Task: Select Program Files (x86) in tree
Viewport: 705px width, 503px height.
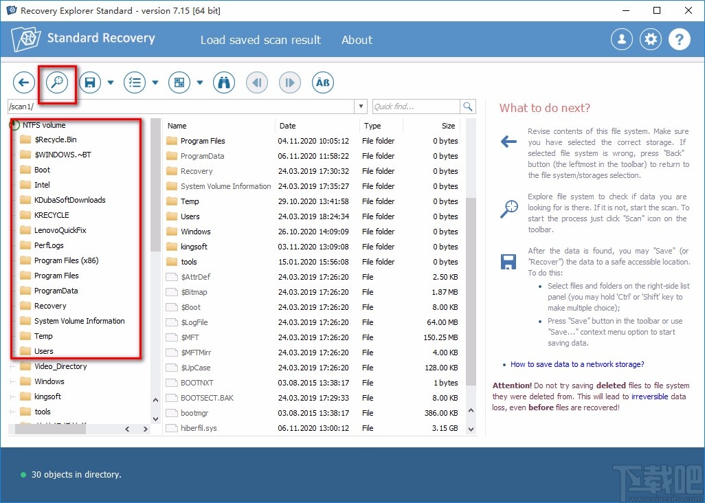Action: [x=66, y=260]
